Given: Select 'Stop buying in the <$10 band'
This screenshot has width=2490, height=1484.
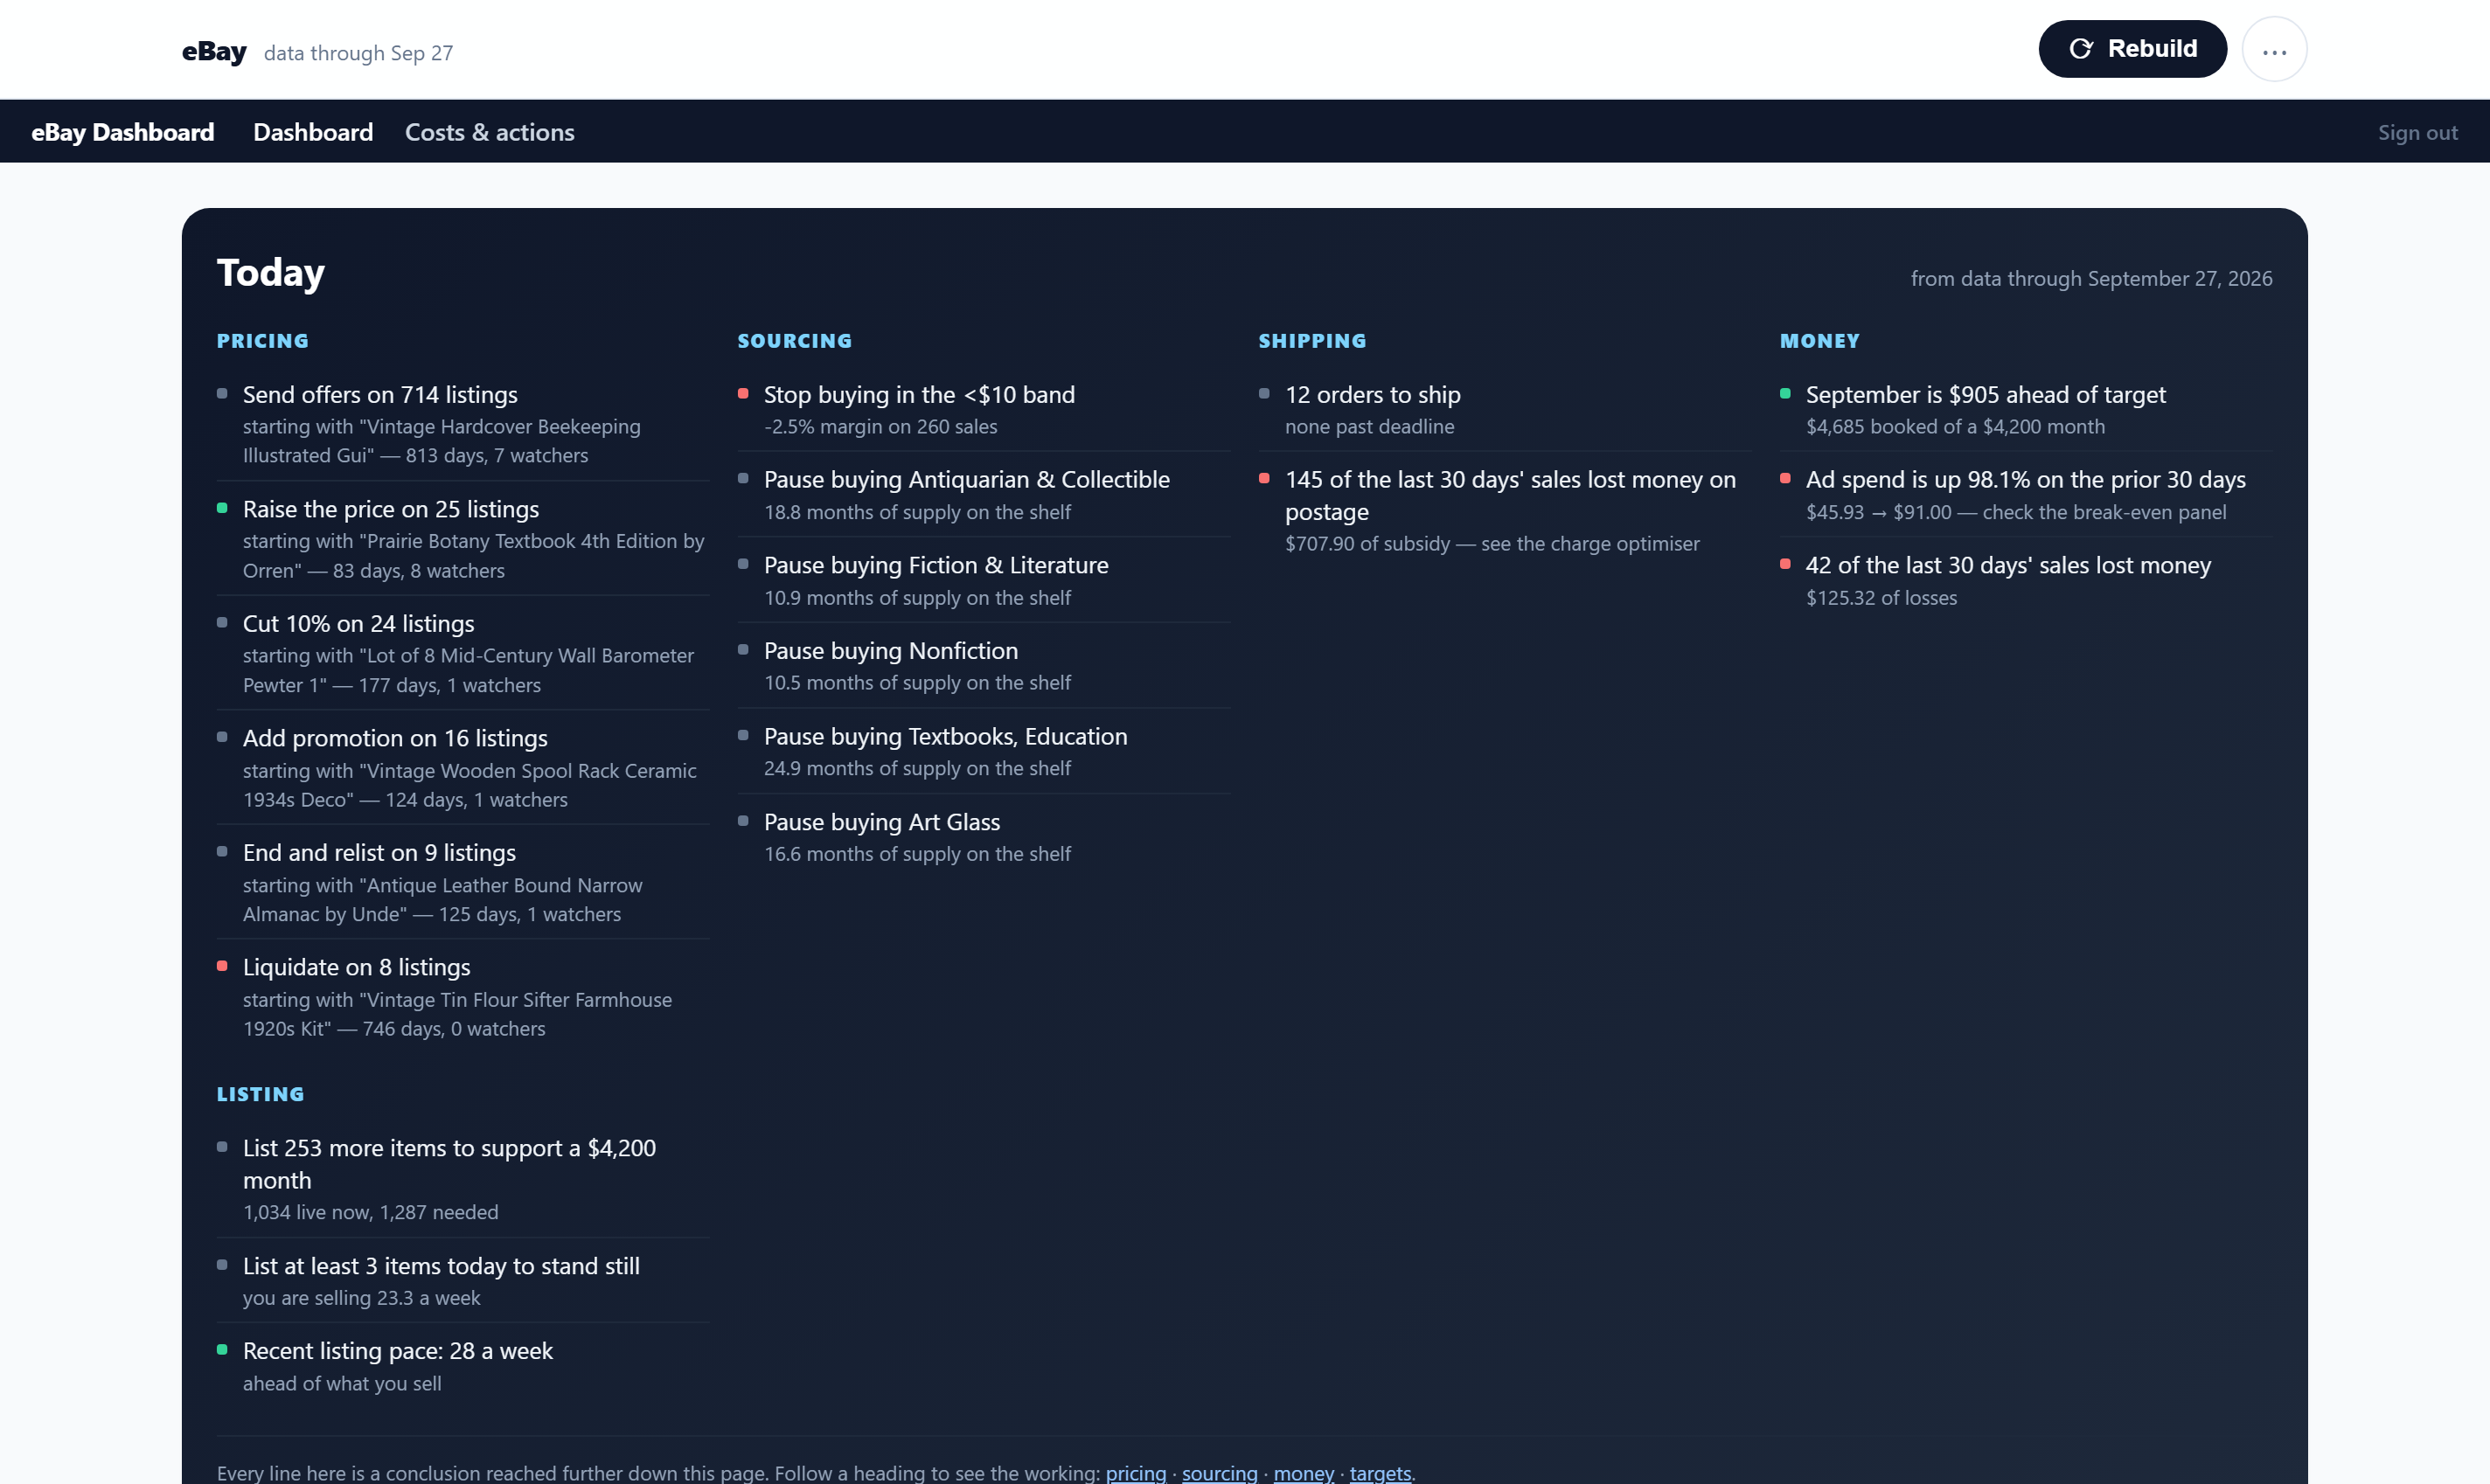Looking at the screenshot, I should (920, 394).
